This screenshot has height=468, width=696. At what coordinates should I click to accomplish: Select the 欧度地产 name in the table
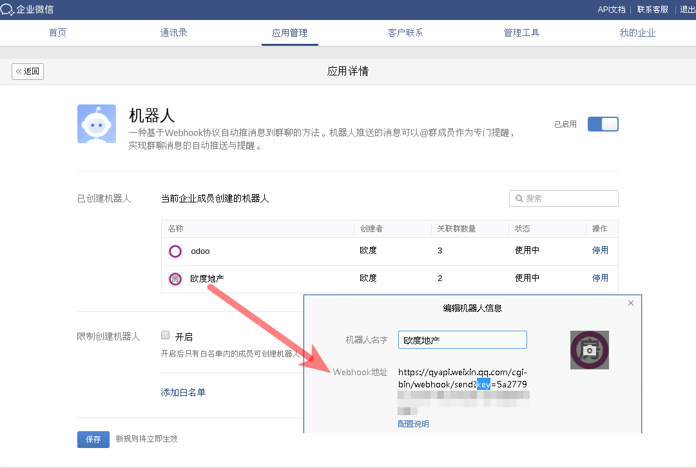[x=207, y=279]
